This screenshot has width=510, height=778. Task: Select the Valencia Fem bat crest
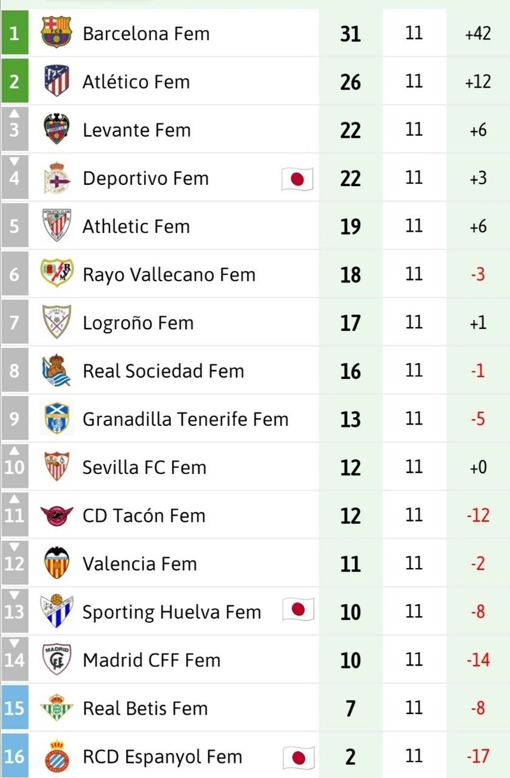click(57, 563)
